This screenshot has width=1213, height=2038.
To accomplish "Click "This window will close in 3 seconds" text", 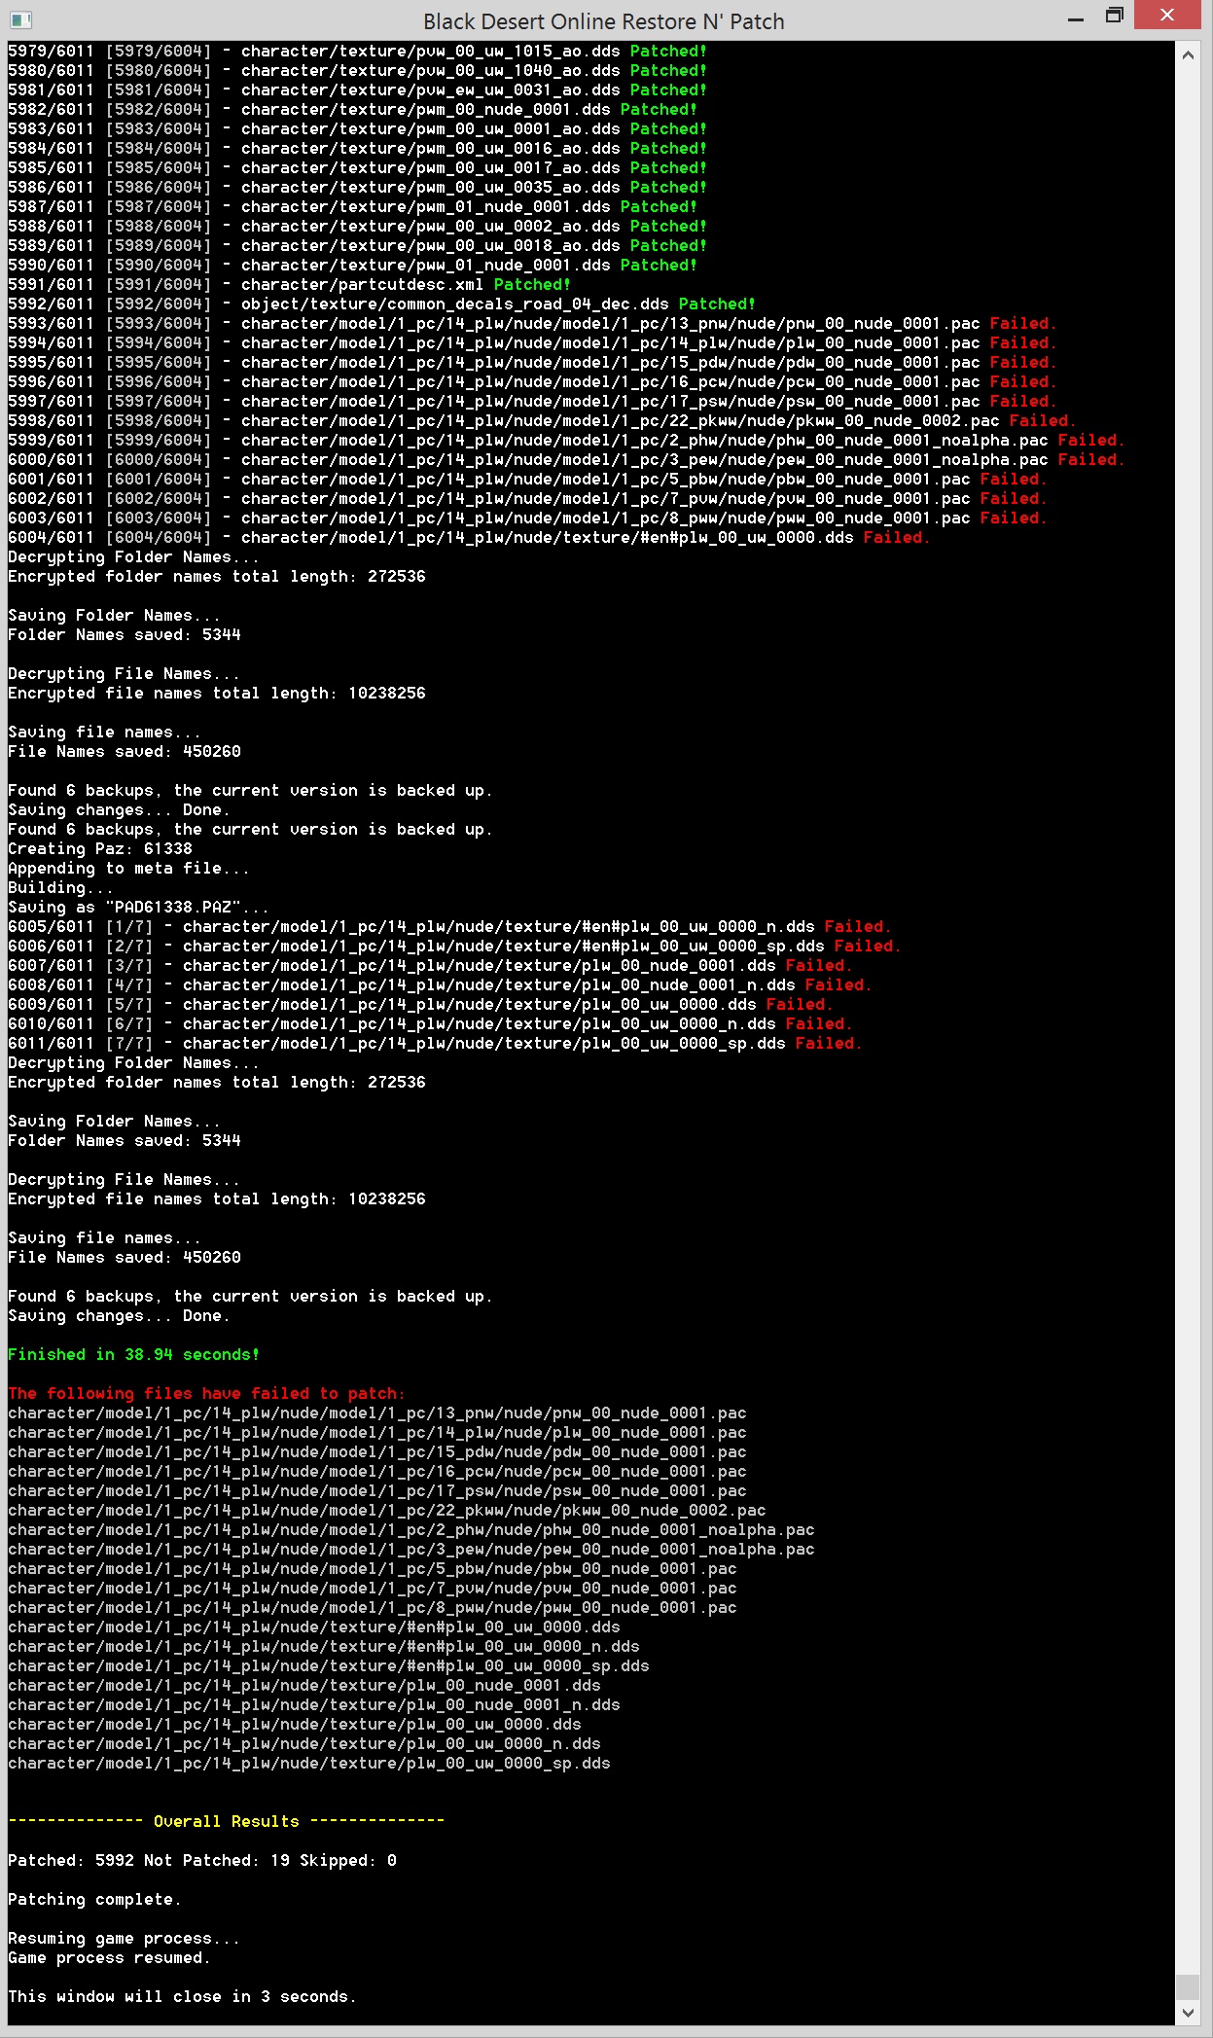I will pos(182,1996).
